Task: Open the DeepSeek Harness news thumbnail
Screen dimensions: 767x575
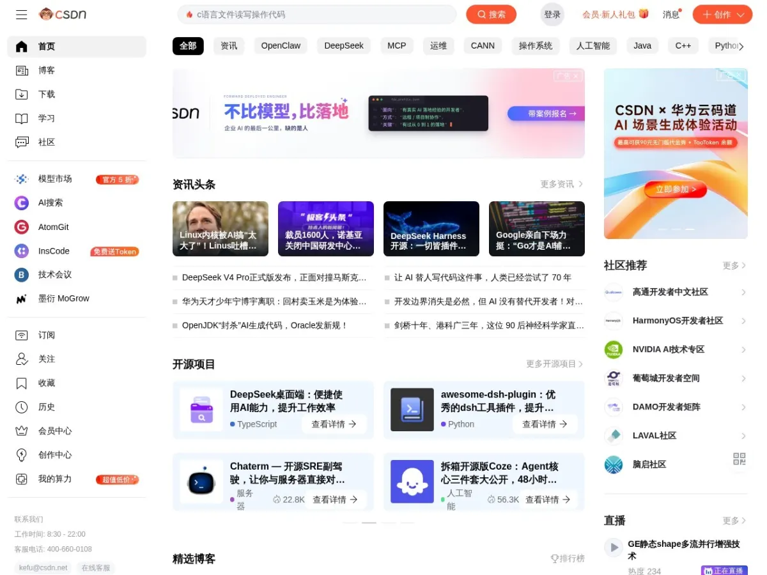Action: [431, 229]
